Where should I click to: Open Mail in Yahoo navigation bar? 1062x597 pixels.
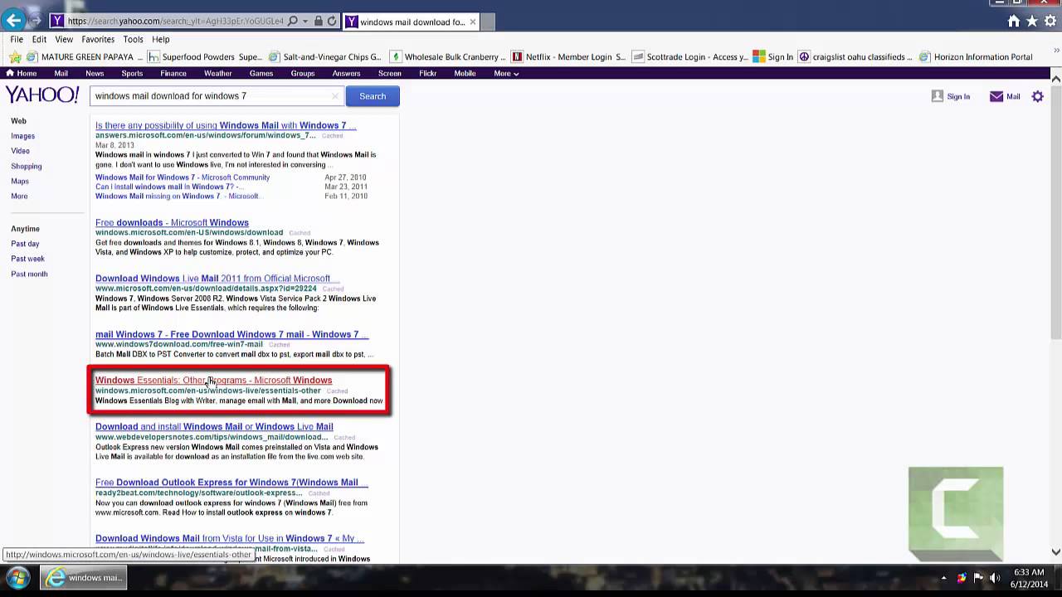click(61, 73)
